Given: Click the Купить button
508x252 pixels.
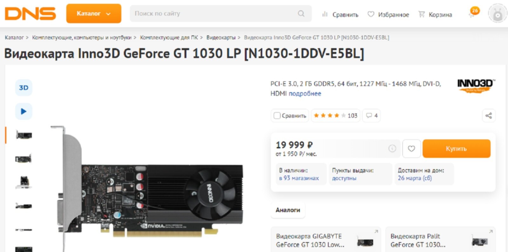Looking at the screenshot, I should (x=457, y=149).
